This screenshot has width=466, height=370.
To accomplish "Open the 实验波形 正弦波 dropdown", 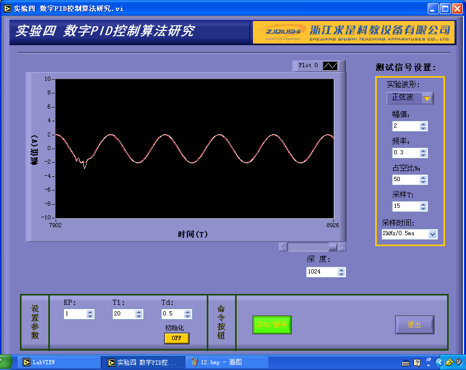I will click(427, 98).
